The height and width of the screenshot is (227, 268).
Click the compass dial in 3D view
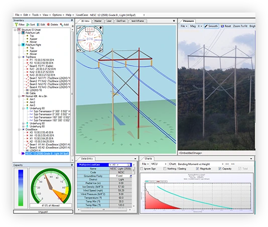click(90, 39)
